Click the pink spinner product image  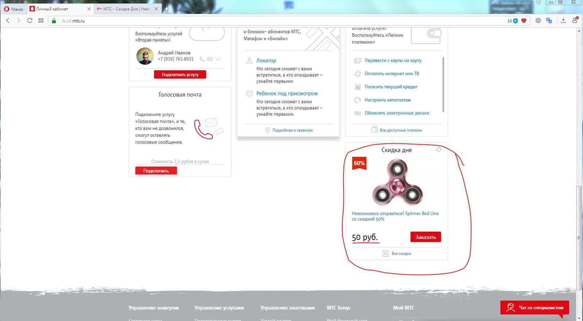coord(397,182)
